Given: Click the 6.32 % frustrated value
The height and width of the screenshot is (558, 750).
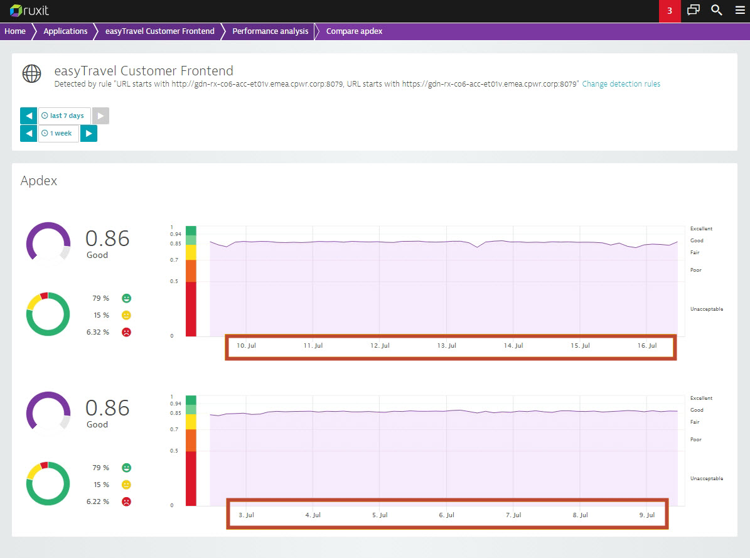Looking at the screenshot, I should tap(97, 332).
